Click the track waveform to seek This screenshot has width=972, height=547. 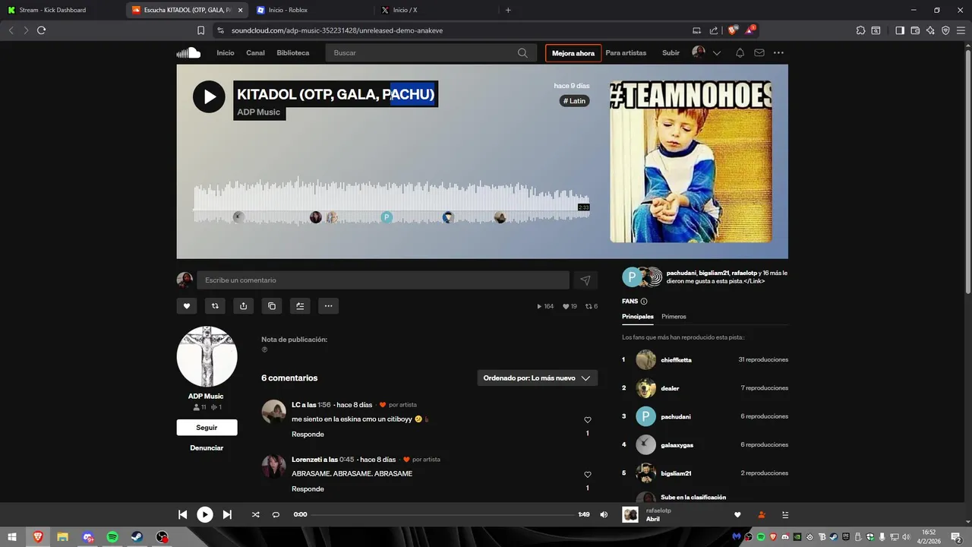pyautogui.click(x=391, y=201)
